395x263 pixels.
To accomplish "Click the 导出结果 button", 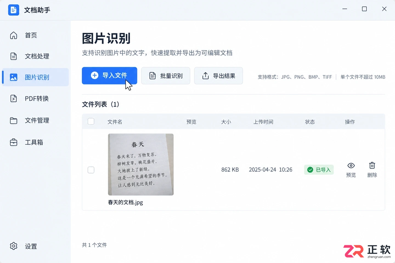I will (218, 76).
